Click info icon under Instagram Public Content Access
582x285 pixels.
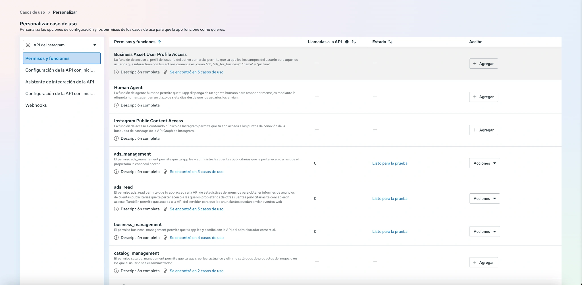[116, 139]
